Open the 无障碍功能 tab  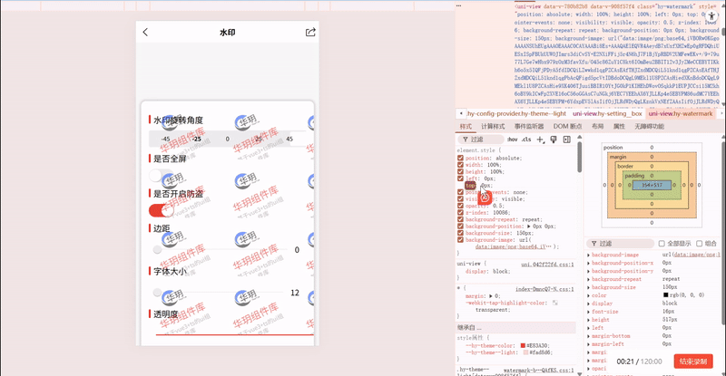(649, 126)
